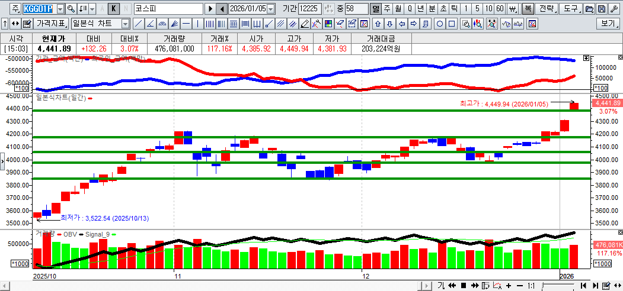
Task: Expand the date picker dropdown for 2026/01/05
Action: (x=271, y=9)
